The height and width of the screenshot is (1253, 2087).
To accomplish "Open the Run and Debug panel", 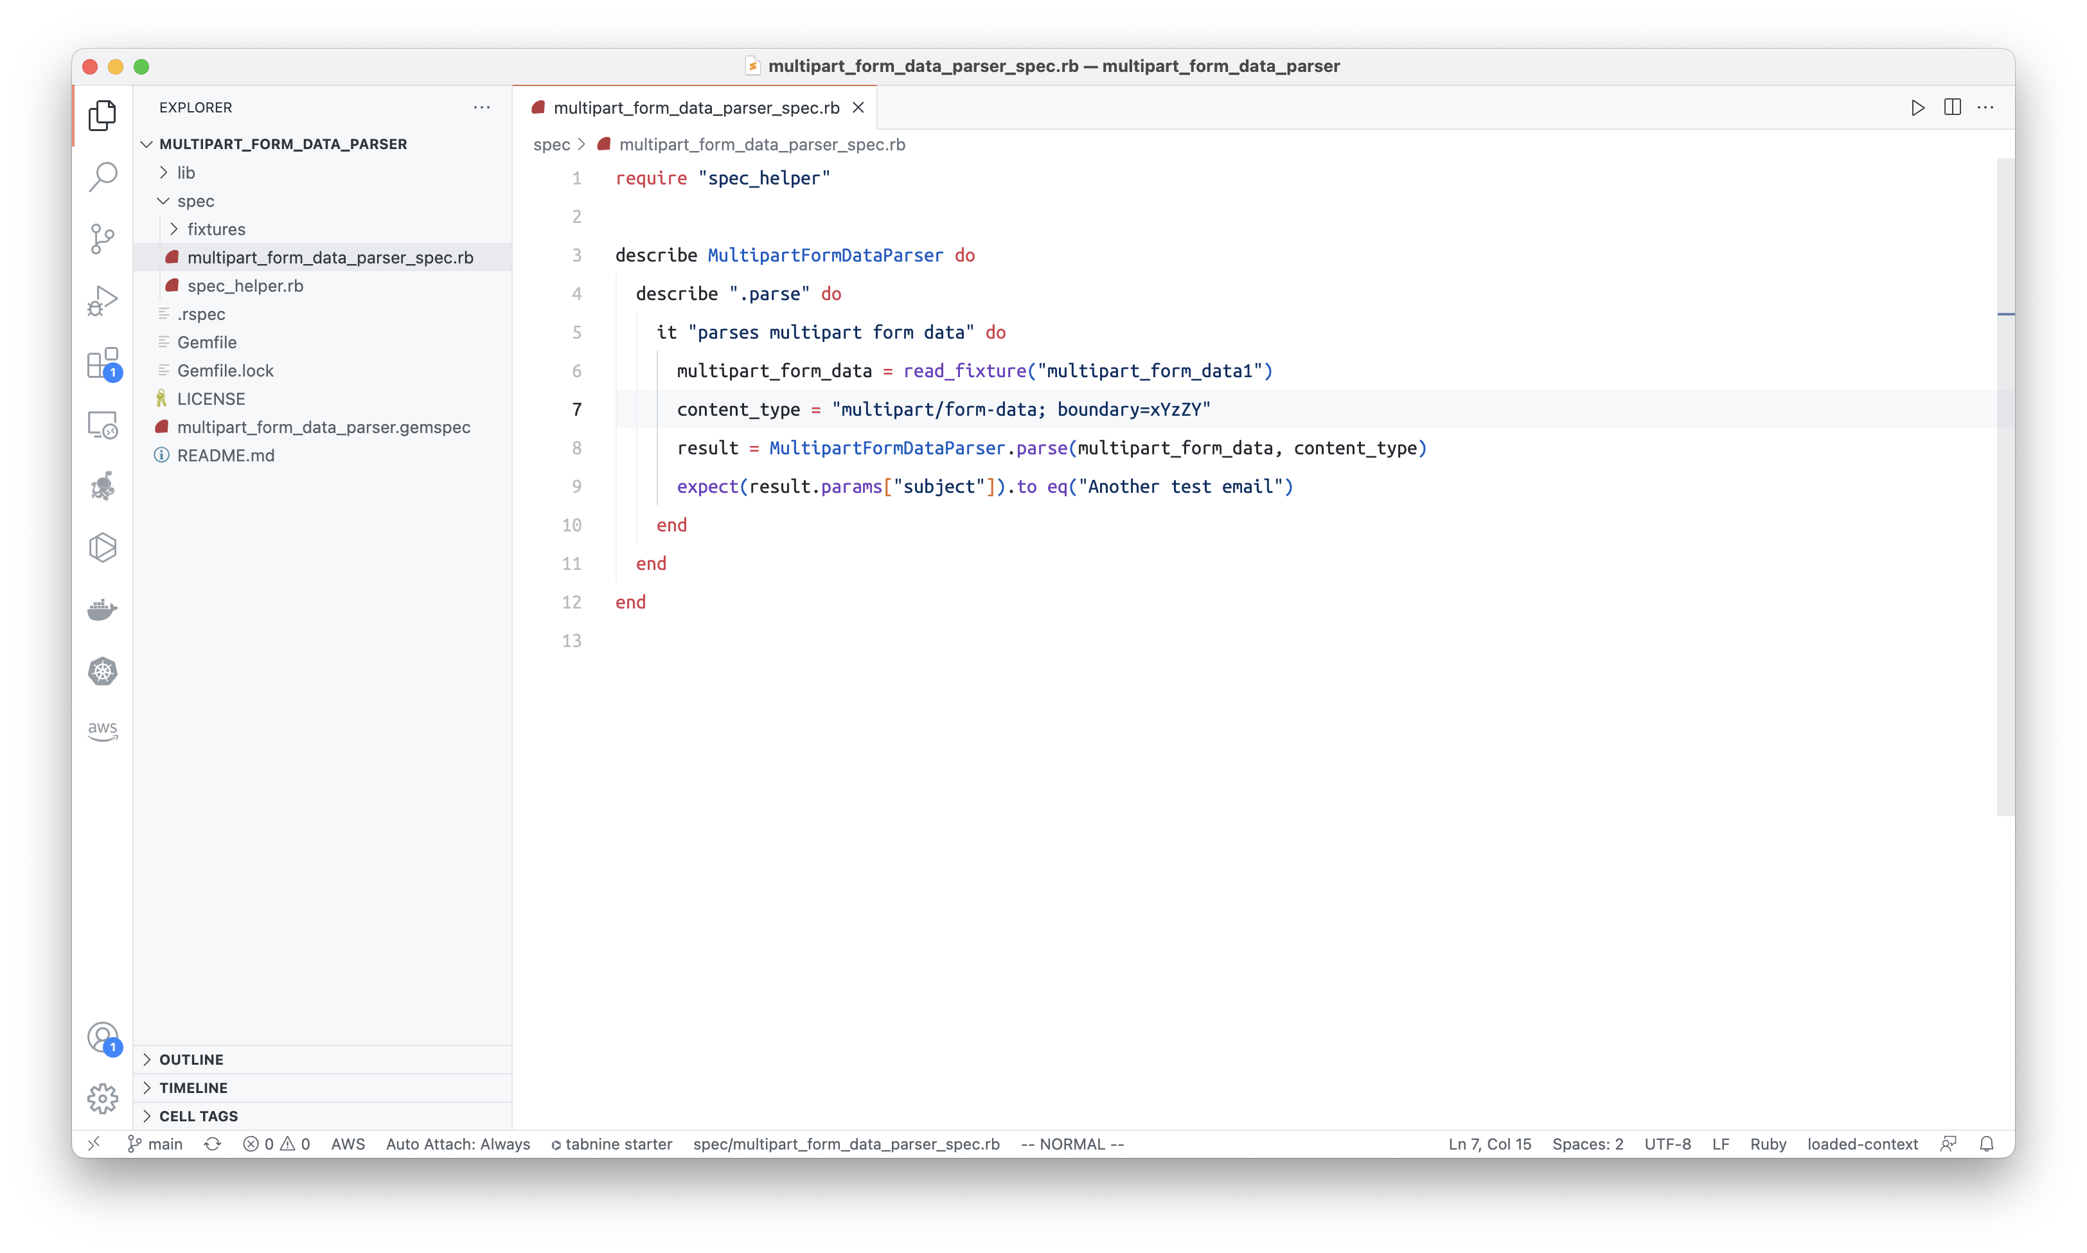I will 102,299.
